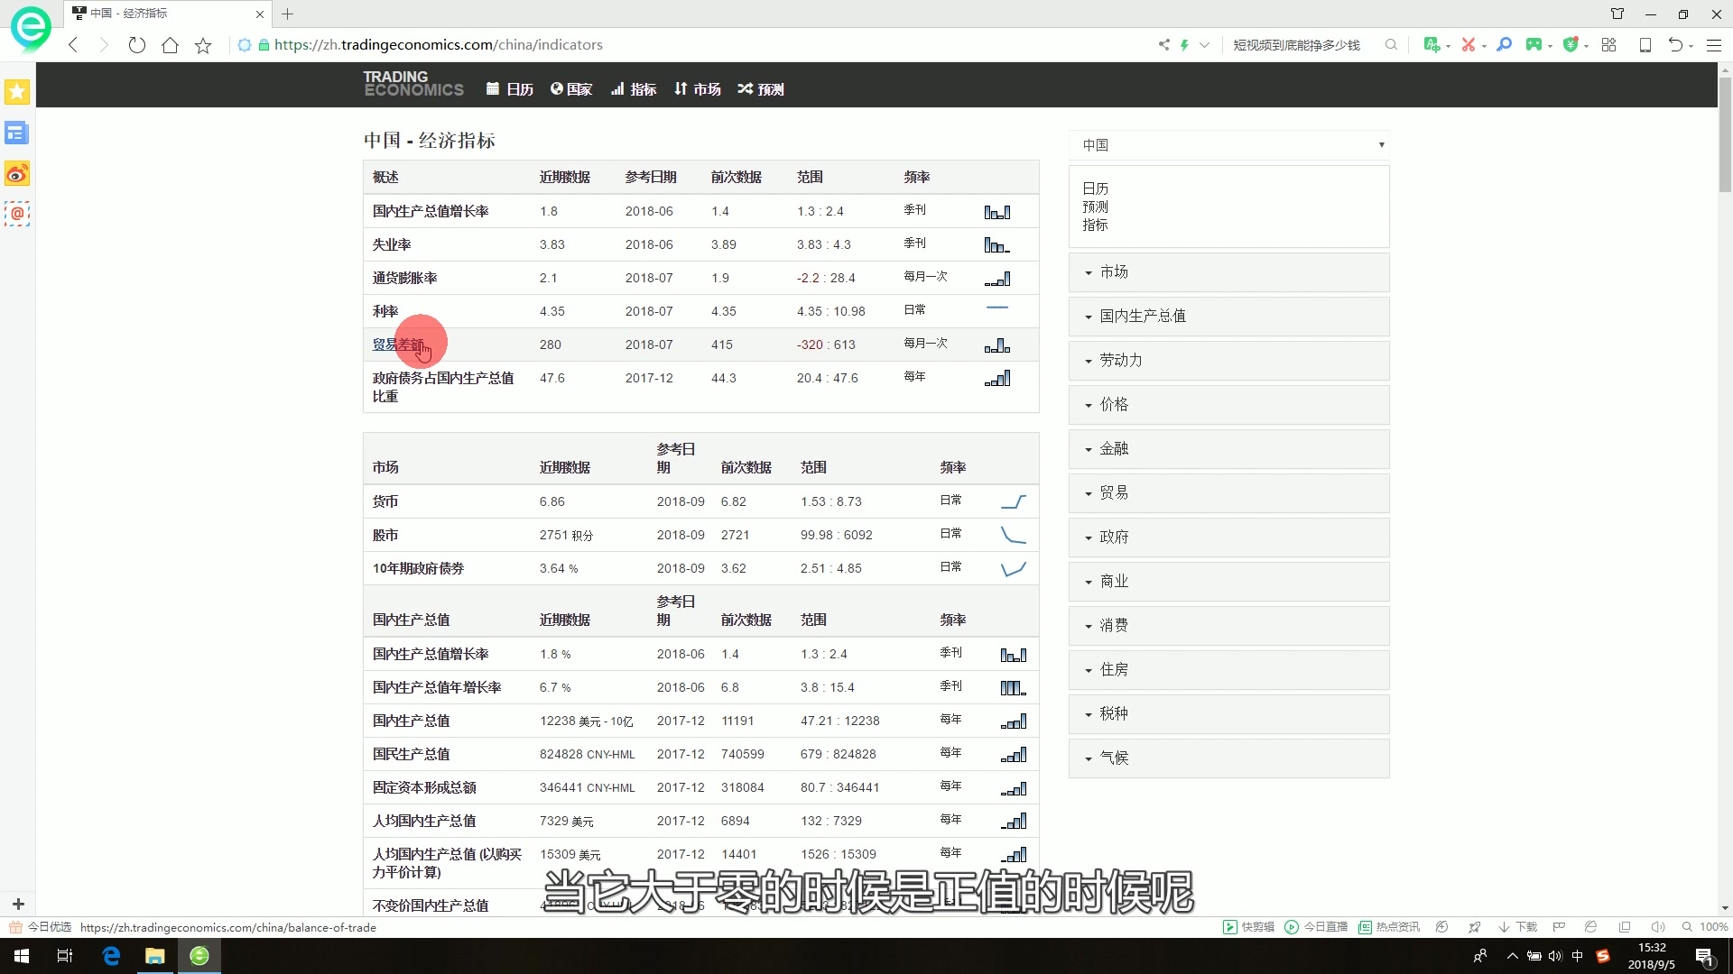Open the Weibo sidebar icon
Image resolution: width=1733 pixels, height=974 pixels.
pos(17,174)
